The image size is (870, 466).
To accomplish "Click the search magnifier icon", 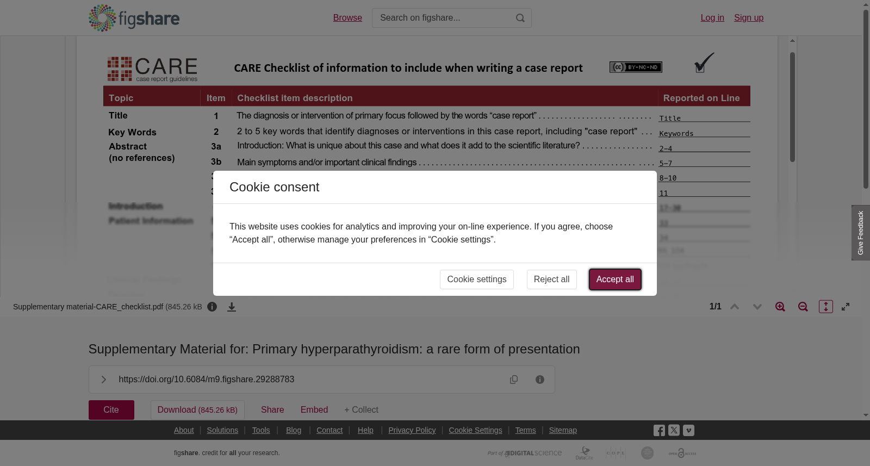I will (x=520, y=18).
